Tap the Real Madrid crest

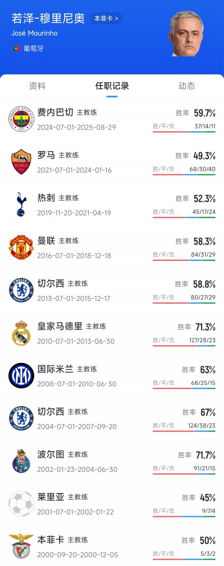[21, 333]
